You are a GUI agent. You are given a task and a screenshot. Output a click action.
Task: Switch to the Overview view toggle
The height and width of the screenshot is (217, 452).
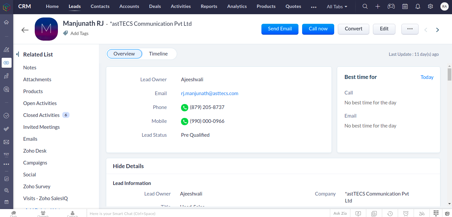coord(124,54)
